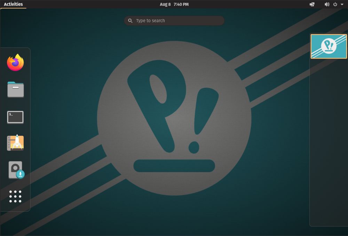Screen dimensions: 348x236
Task: Open Pop!_Shop rocket icon in dock
Action: pyautogui.click(x=15, y=143)
